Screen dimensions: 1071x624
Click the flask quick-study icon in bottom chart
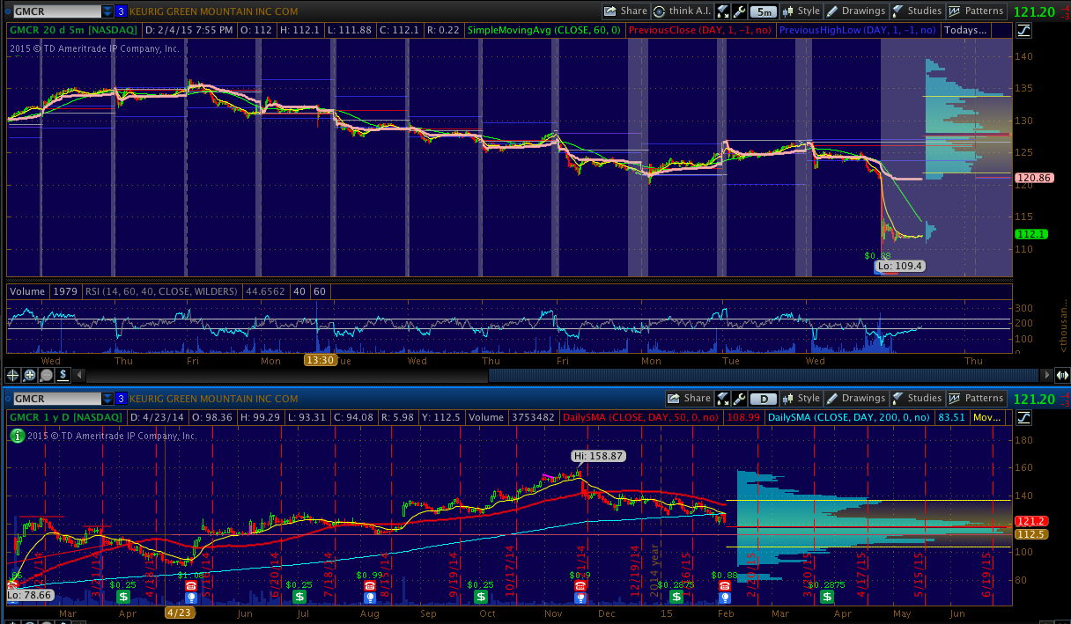coord(723,399)
